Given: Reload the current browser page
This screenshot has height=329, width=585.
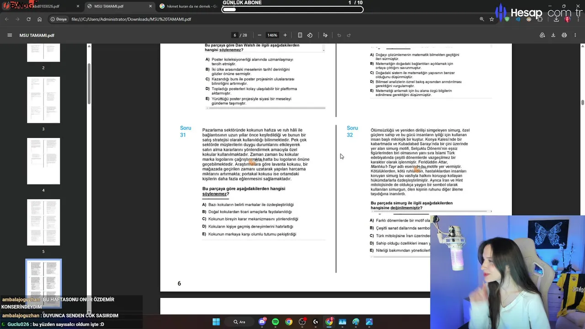Looking at the screenshot, I should coord(28,19).
